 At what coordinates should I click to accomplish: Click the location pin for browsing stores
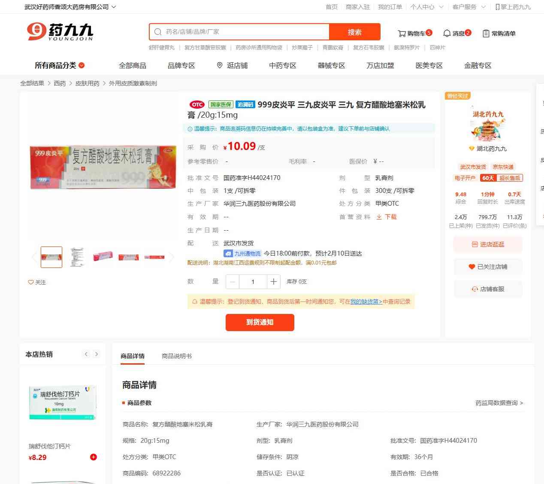click(220, 65)
